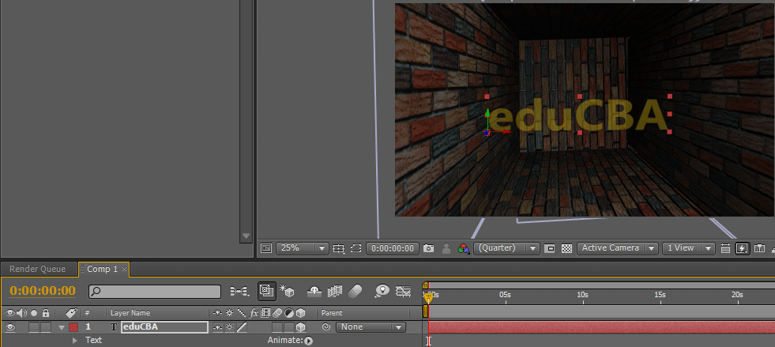Screen dimensions: 775x347
Task: Toggle Quality switch for eduCBA layer
Action: coord(242,326)
